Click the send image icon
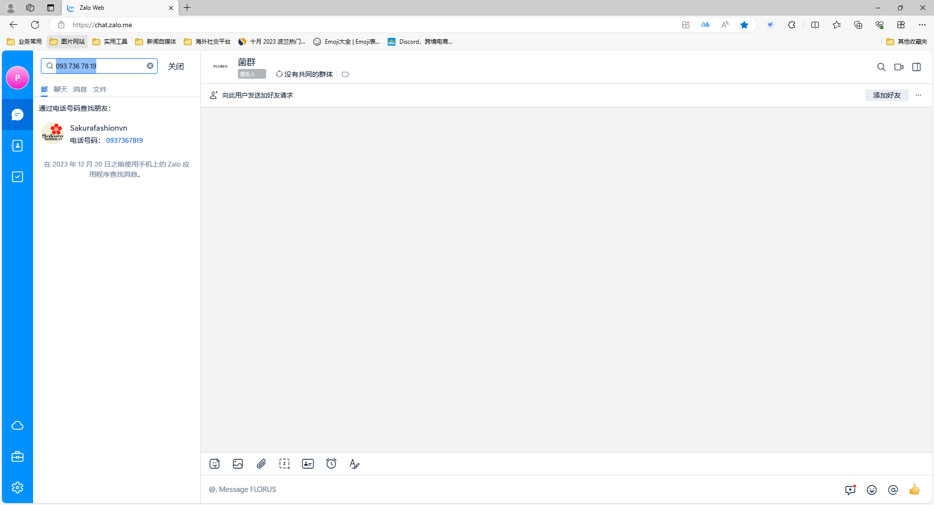The width and height of the screenshot is (934, 505). (238, 464)
